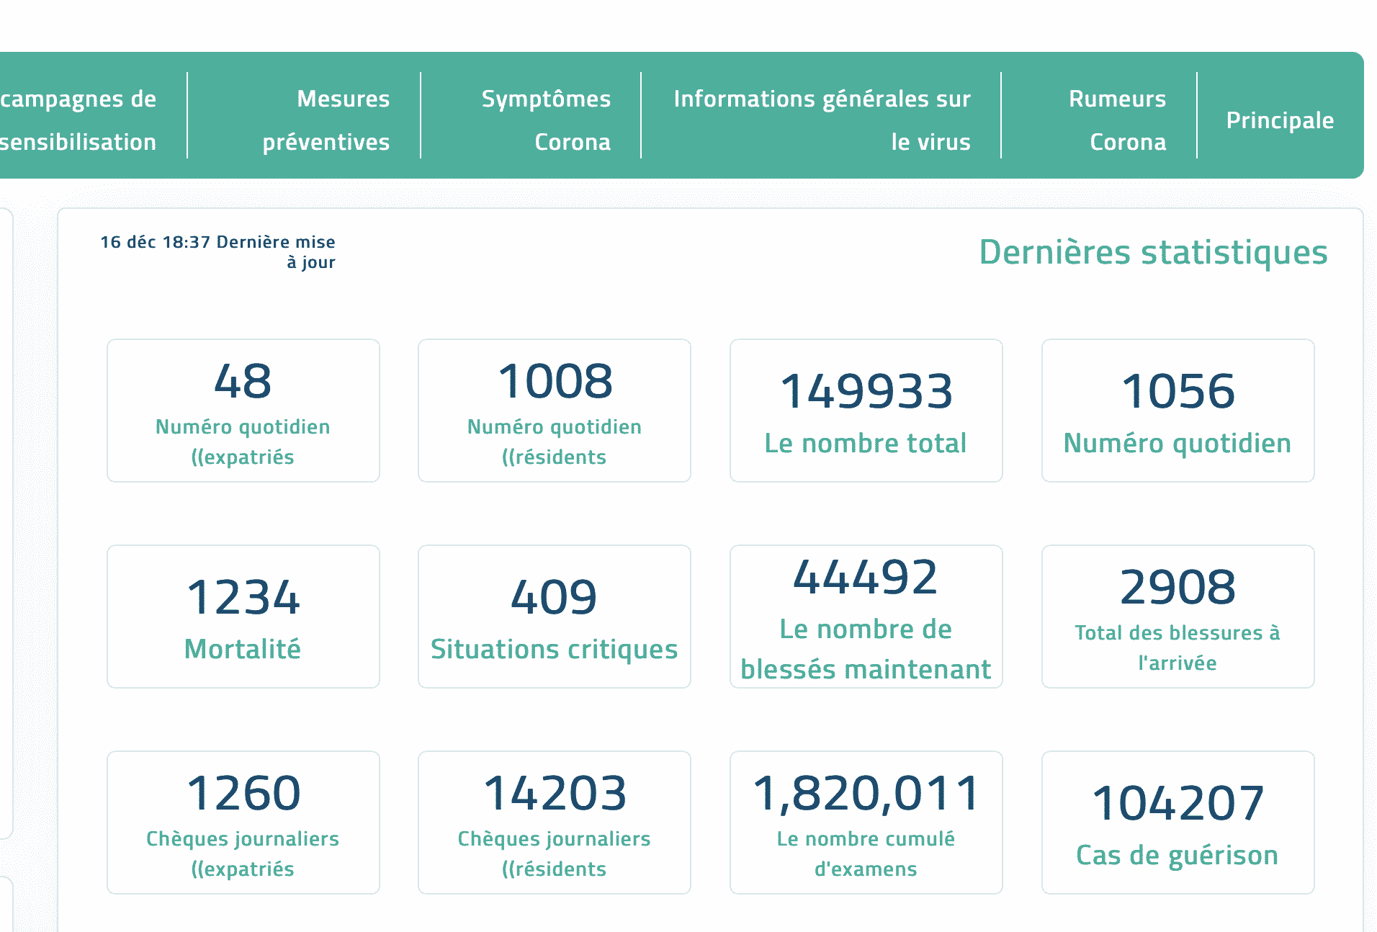Click the Dernière mise à jour timestamp
The height and width of the screenshot is (932, 1377).
[x=218, y=251]
